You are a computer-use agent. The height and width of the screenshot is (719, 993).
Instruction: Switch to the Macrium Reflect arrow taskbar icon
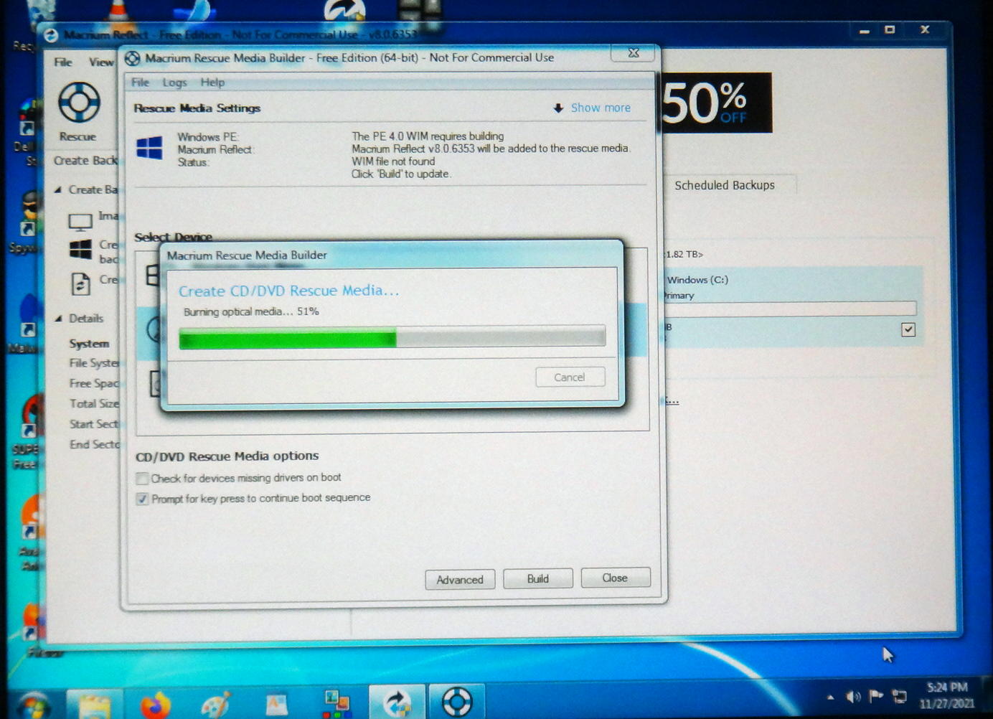397,702
